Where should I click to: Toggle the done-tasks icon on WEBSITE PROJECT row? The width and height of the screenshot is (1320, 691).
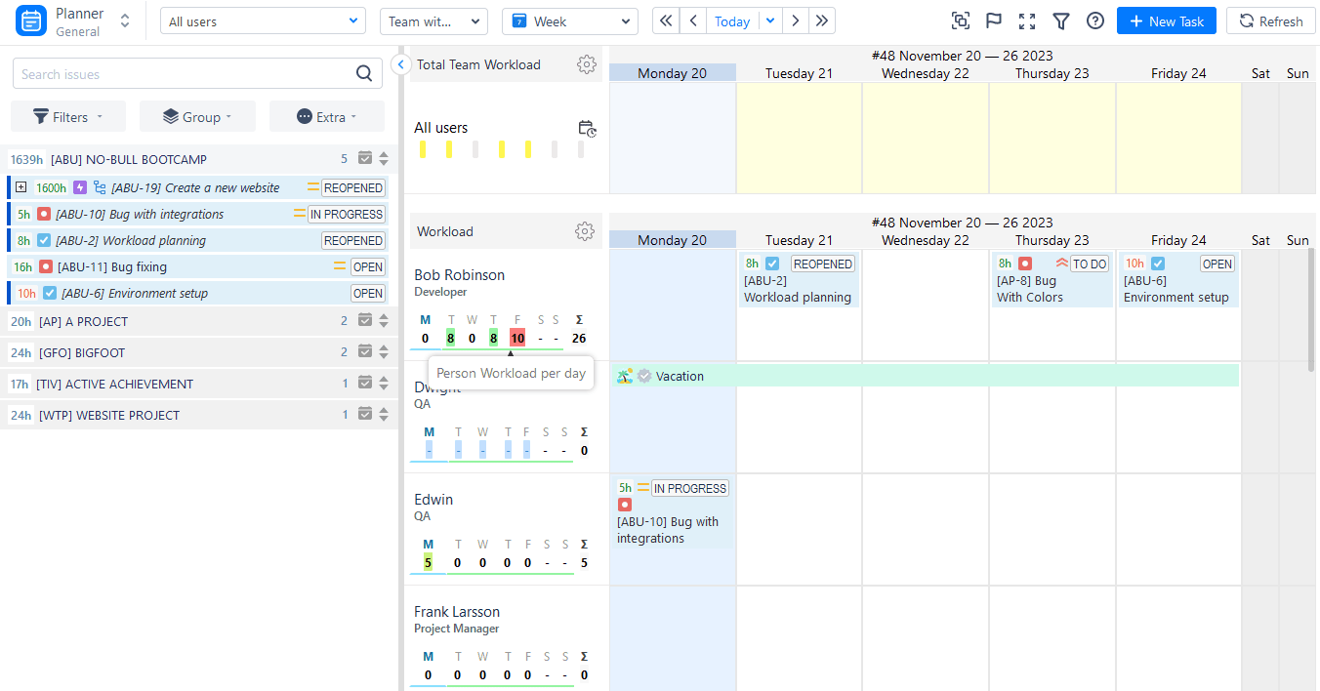pyautogui.click(x=365, y=414)
